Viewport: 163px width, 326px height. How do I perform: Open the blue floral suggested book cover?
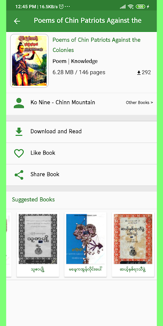click(x=85, y=239)
